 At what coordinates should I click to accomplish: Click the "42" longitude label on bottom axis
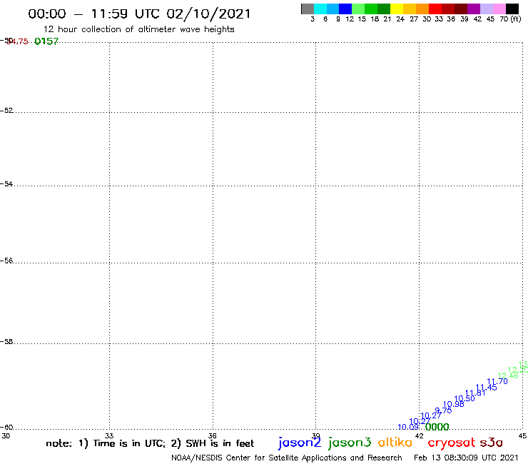[x=419, y=435]
